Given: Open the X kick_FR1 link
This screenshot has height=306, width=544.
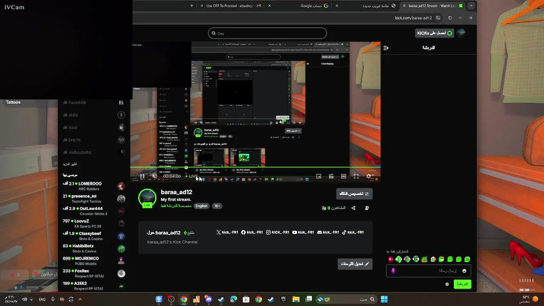Looking at the screenshot, I should (227, 232).
